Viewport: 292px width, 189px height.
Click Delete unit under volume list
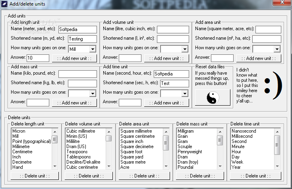pos(89,176)
